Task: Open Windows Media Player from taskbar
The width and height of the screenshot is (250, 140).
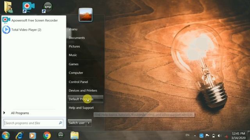Action: pos(33,136)
